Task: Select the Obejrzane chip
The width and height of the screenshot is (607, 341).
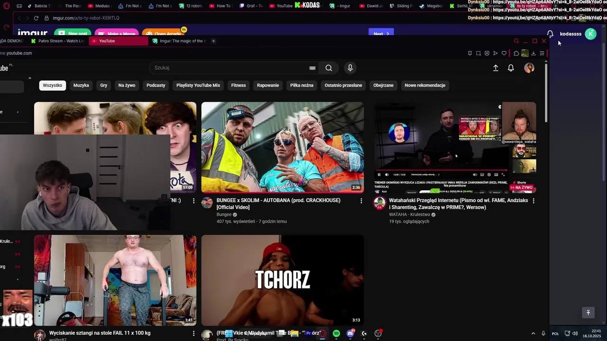Action: click(x=383, y=85)
